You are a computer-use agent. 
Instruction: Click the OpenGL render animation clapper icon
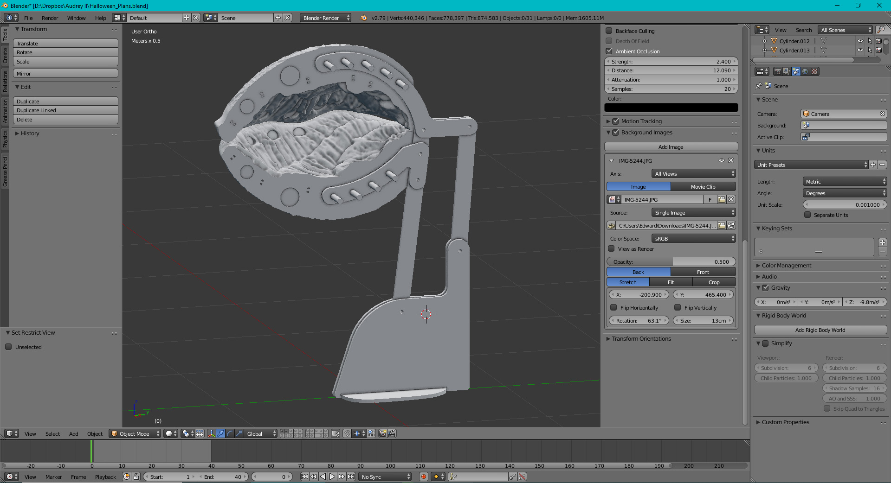pyautogui.click(x=392, y=434)
